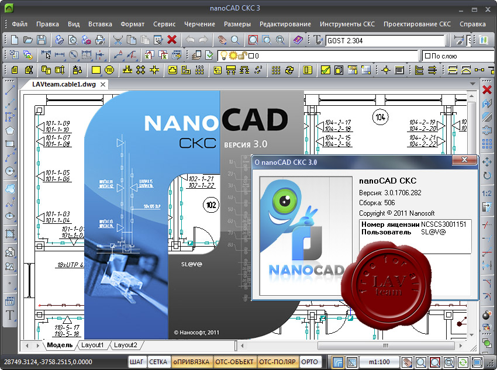Screen dimensions: 497x370
Task: Click license number NCSCS3001151 text
Action: pyautogui.click(x=444, y=224)
